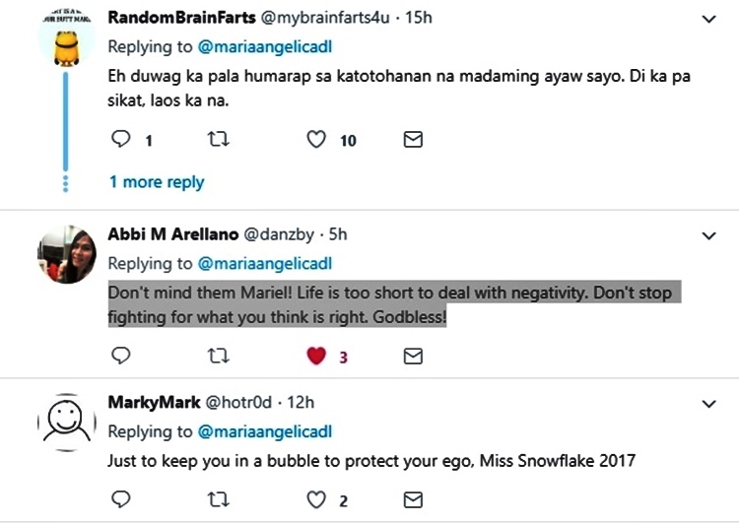
Task: Like the RandomBrainFarts tweet
Action: pyautogui.click(x=316, y=140)
